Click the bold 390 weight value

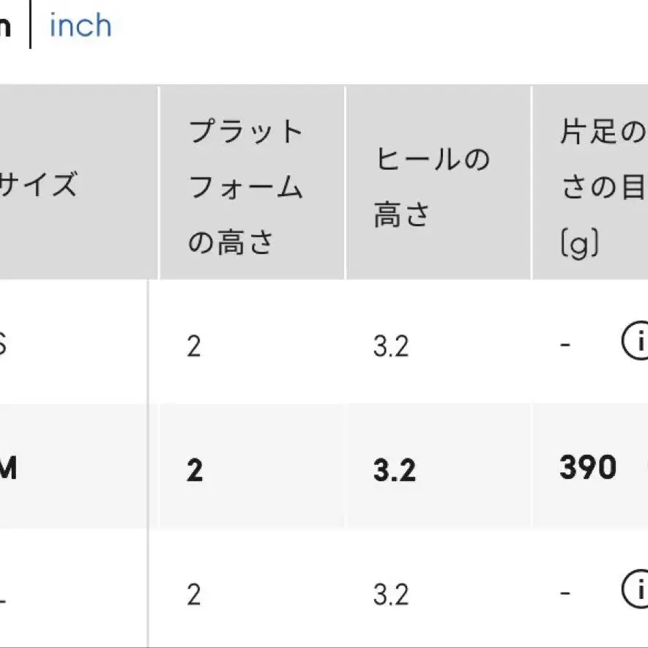click(588, 467)
